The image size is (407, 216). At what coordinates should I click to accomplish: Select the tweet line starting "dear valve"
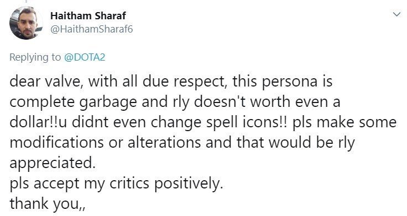(x=171, y=82)
